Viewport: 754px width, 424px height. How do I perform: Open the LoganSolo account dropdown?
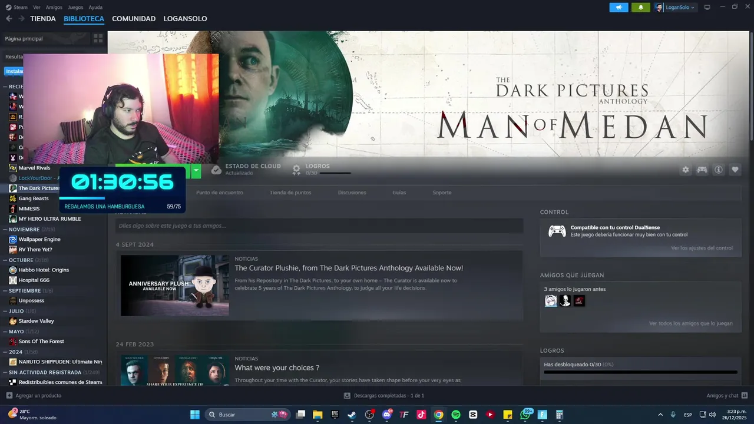[675, 7]
